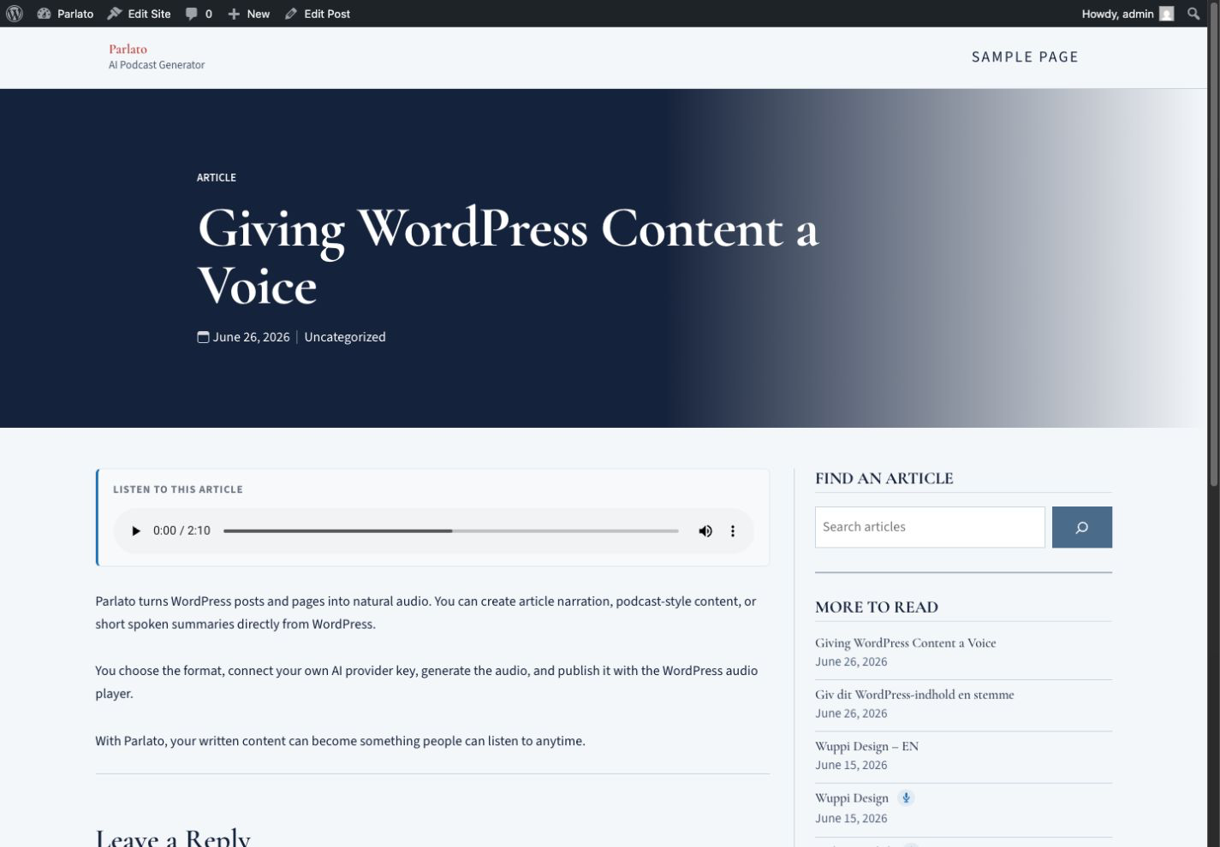Play the article audio
Screen dimensions: 1220x847
coord(135,531)
